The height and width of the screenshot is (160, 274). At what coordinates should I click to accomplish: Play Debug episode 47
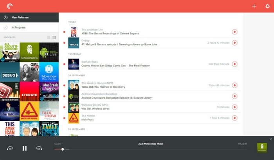pyautogui.click(x=234, y=43)
